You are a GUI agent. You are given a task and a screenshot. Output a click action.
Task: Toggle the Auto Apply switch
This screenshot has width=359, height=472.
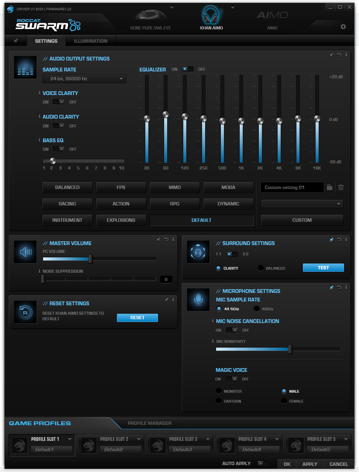[x=264, y=463]
